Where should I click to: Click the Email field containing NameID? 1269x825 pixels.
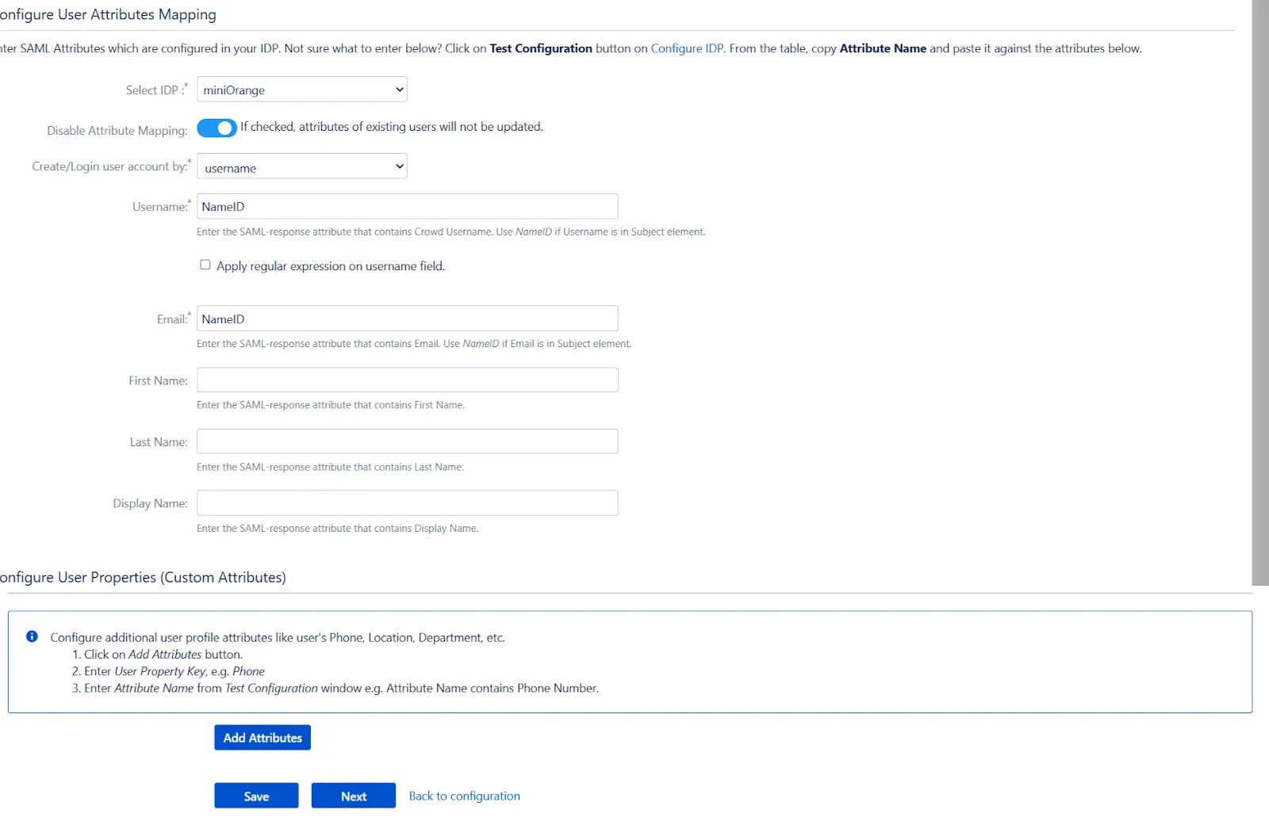click(407, 318)
